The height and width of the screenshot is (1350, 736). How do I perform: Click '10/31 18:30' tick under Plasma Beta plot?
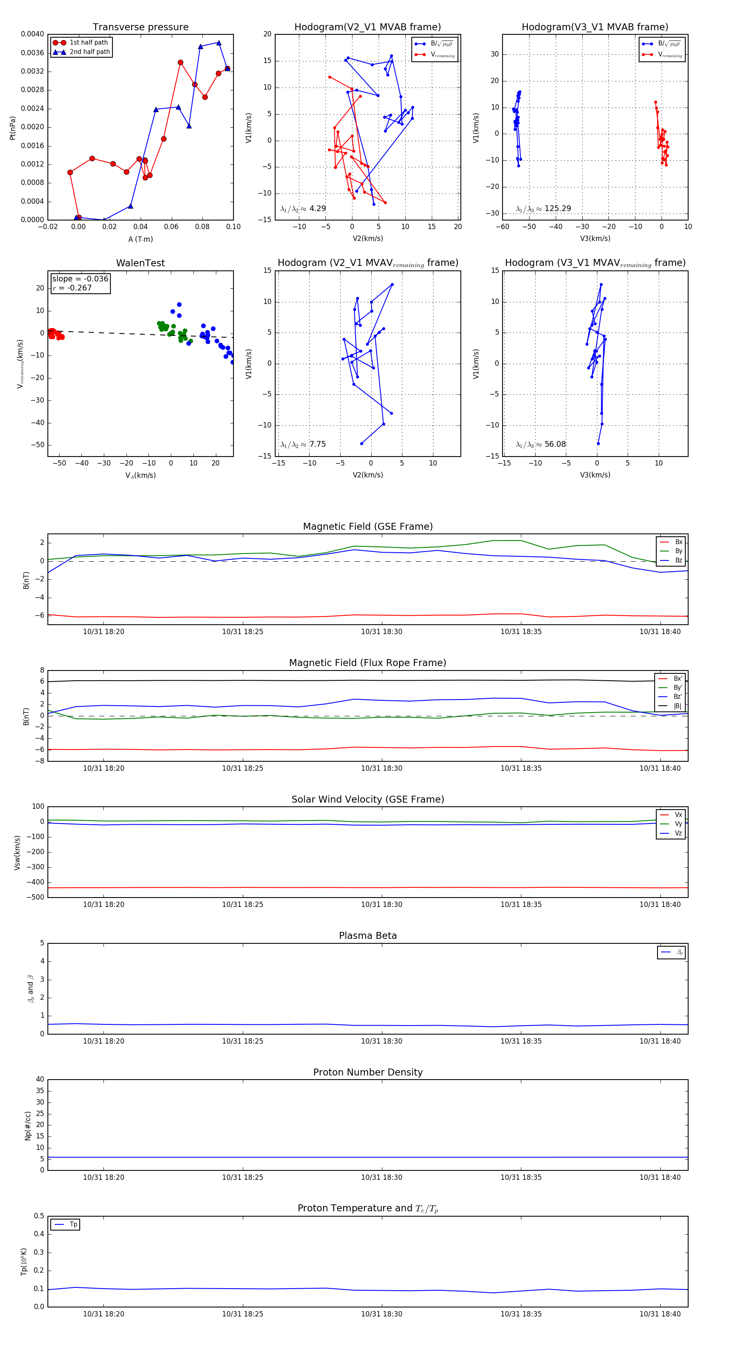point(381,1041)
